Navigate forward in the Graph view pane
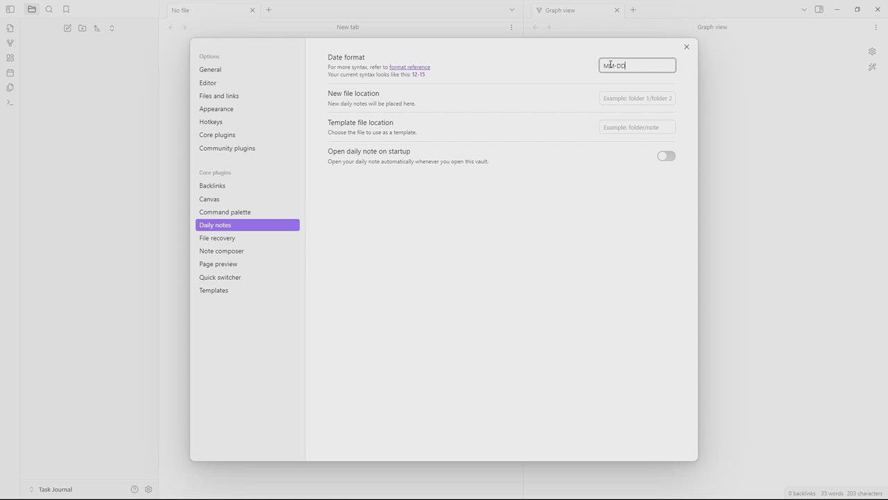This screenshot has width=888, height=500. (x=549, y=27)
